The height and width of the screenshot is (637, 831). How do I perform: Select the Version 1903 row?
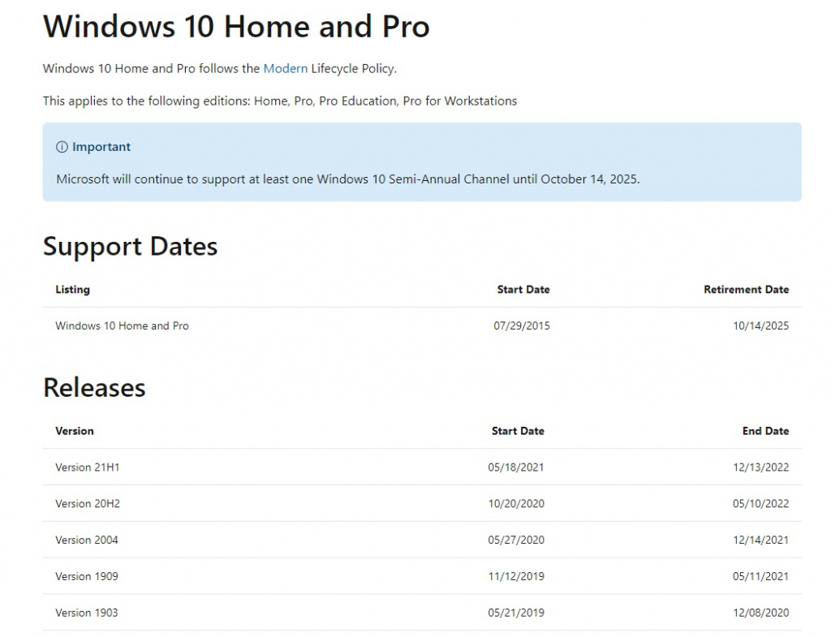coord(87,613)
